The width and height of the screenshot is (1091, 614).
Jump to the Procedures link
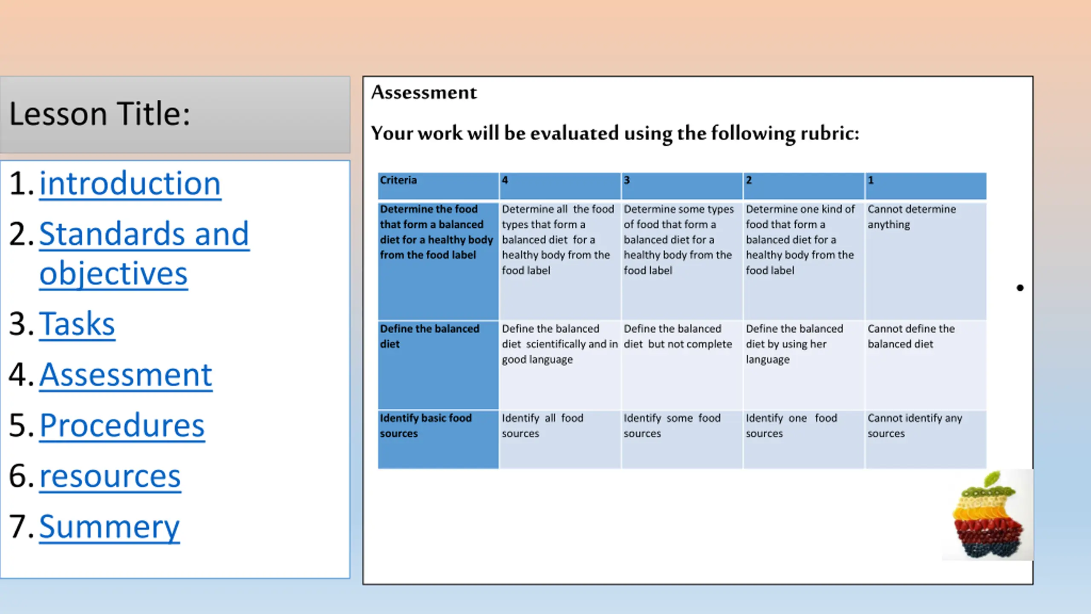122,425
